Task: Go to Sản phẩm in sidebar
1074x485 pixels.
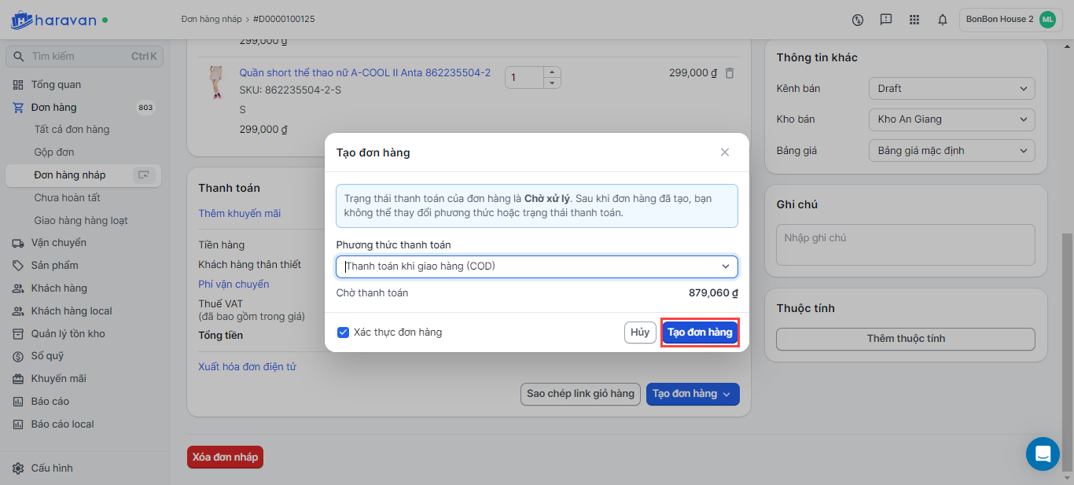Action: pos(54,266)
